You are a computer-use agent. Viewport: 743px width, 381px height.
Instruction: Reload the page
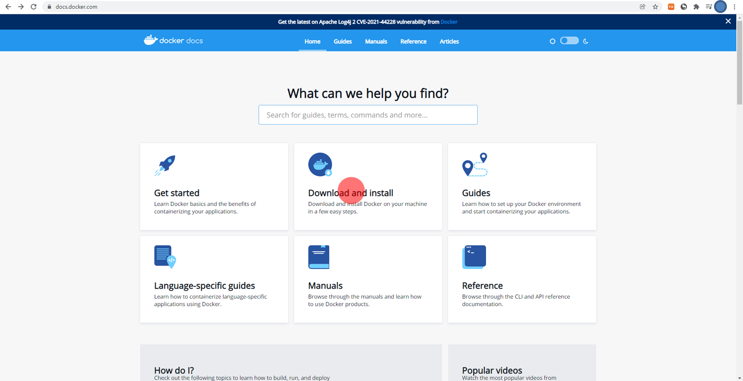34,7
